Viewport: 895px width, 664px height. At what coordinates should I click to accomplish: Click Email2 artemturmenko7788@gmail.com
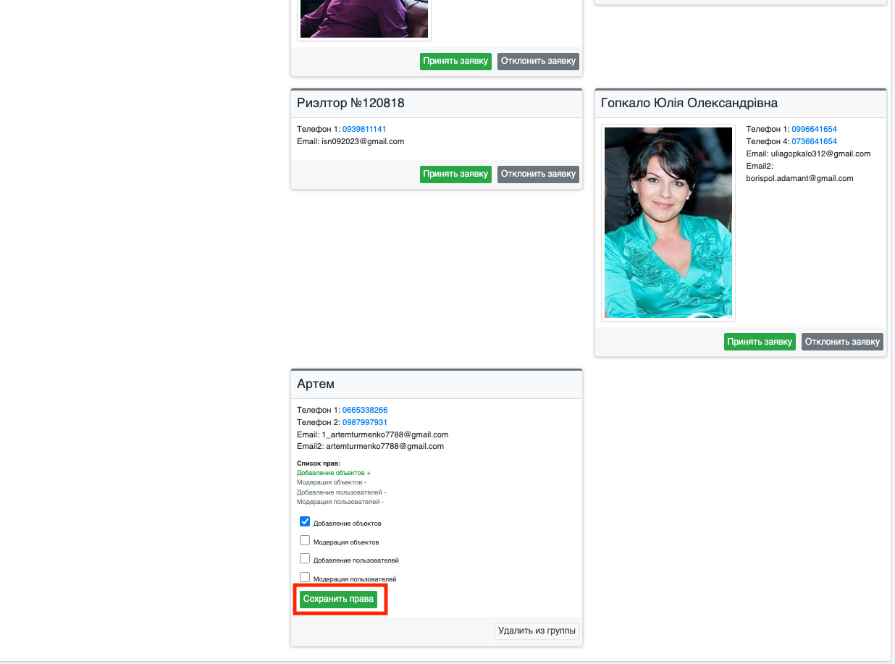pyautogui.click(x=385, y=447)
